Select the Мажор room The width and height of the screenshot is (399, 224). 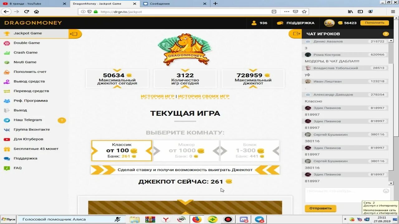[186, 151]
